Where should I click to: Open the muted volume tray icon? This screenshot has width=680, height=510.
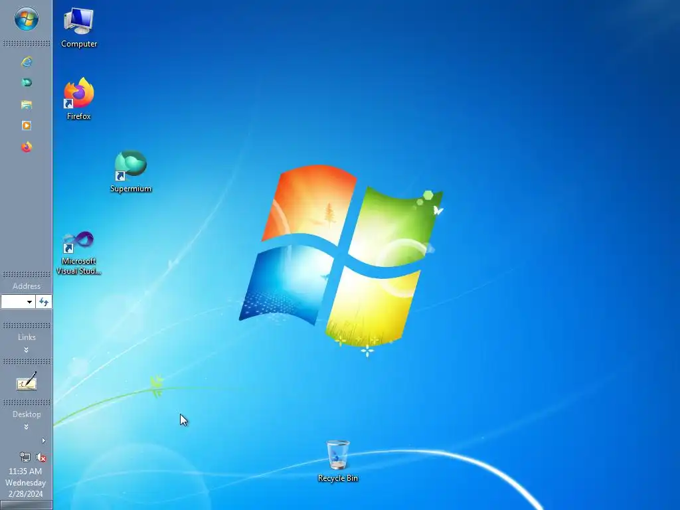(41, 457)
